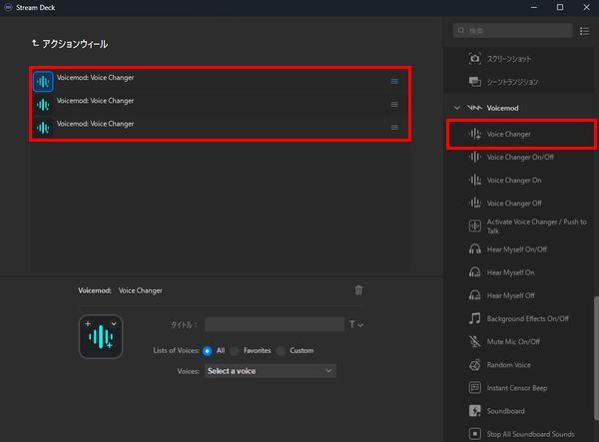This screenshot has height=442, width=599.
Task: Click the third row's reorder handle
Action: (x=394, y=127)
